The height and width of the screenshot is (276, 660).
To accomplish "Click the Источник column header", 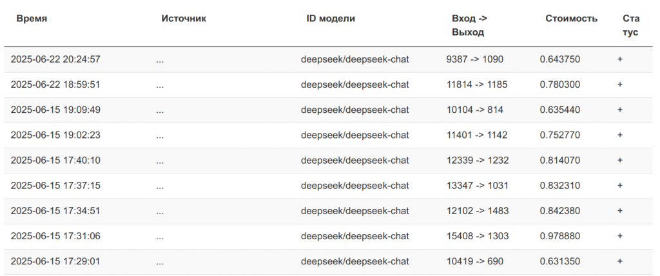I will [184, 19].
